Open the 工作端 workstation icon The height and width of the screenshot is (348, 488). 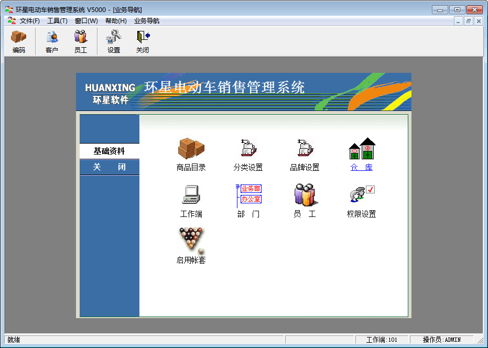[191, 195]
